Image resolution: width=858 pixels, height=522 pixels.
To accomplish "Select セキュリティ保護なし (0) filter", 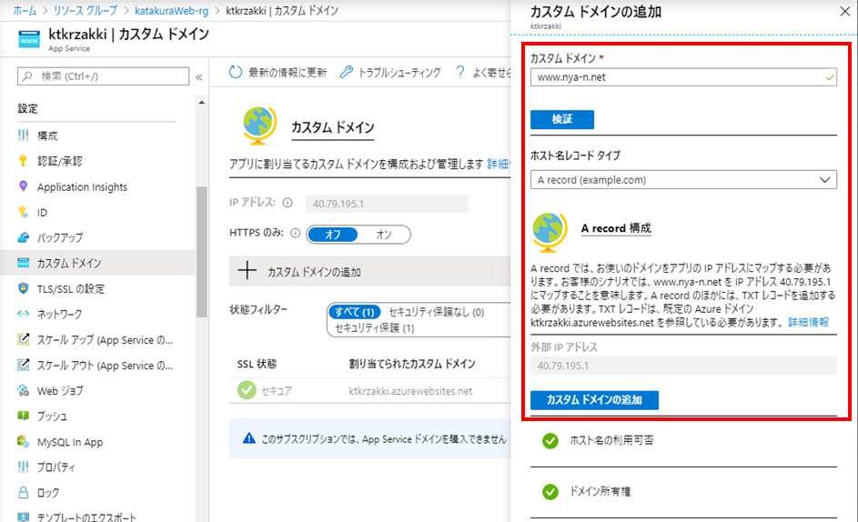I will tap(436, 312).
